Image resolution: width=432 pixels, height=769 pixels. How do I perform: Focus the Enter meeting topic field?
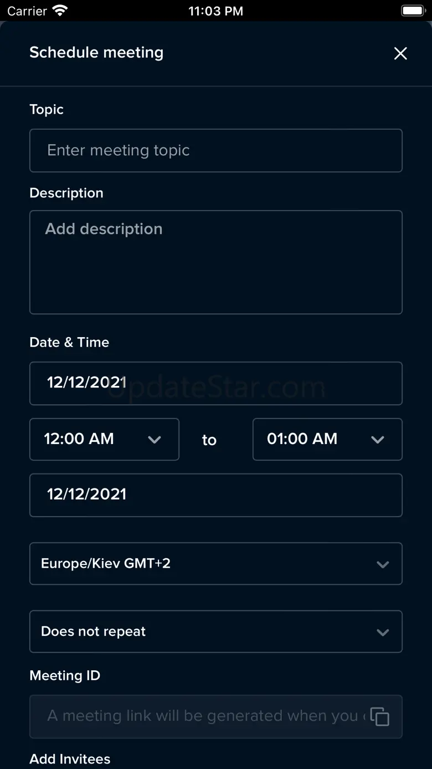coord(215,150)
